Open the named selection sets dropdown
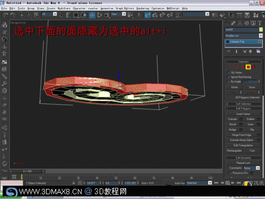This screenshot has width=265, height=199. [x=207, y=14]
